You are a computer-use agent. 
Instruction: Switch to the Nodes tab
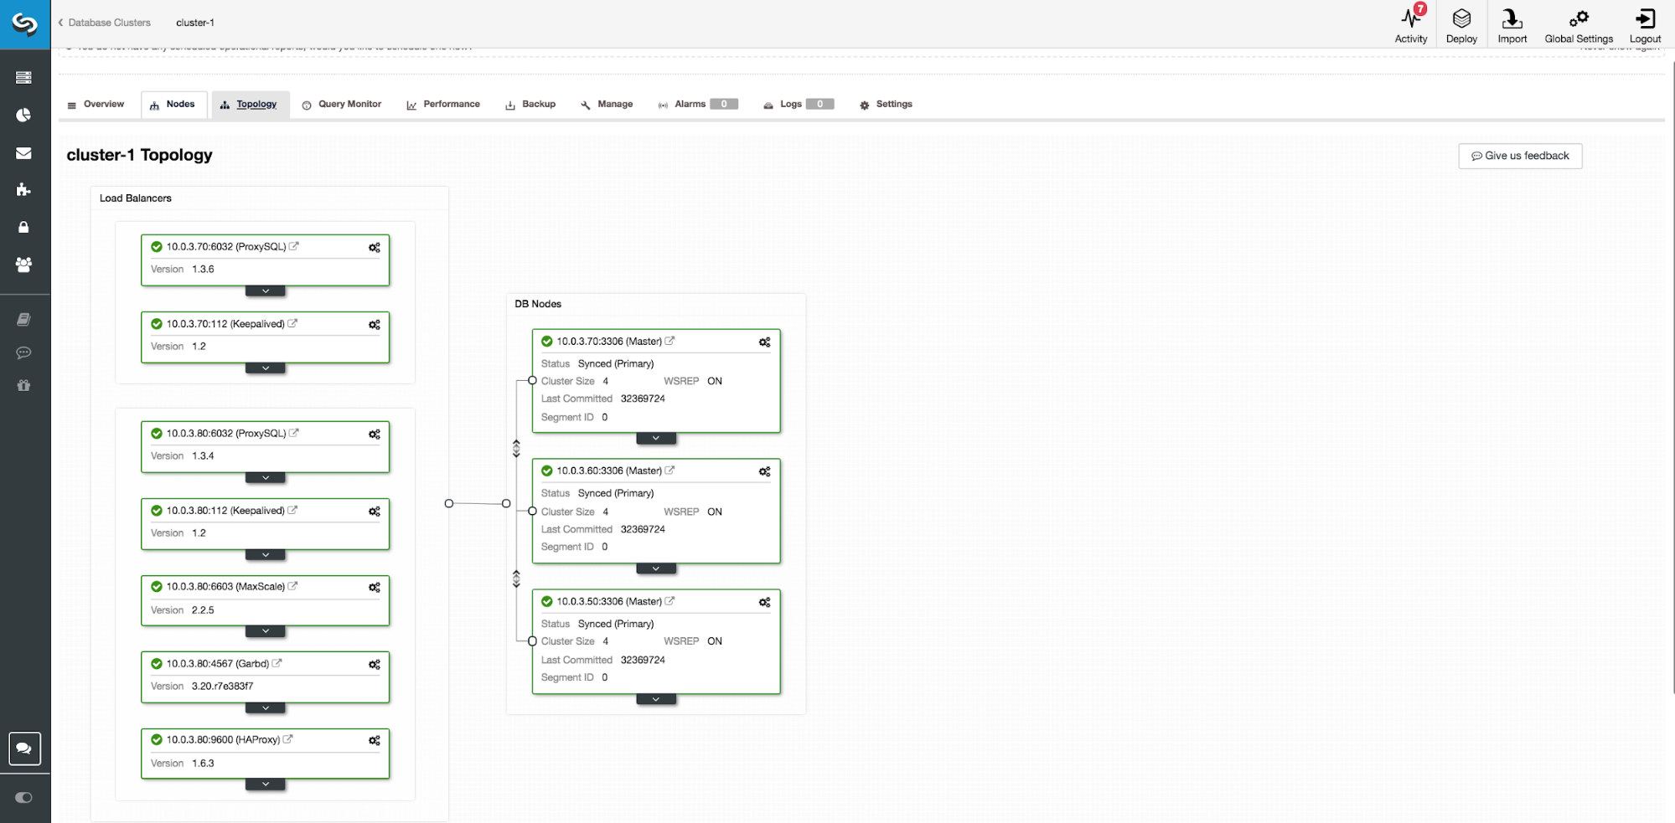(173, 105)
